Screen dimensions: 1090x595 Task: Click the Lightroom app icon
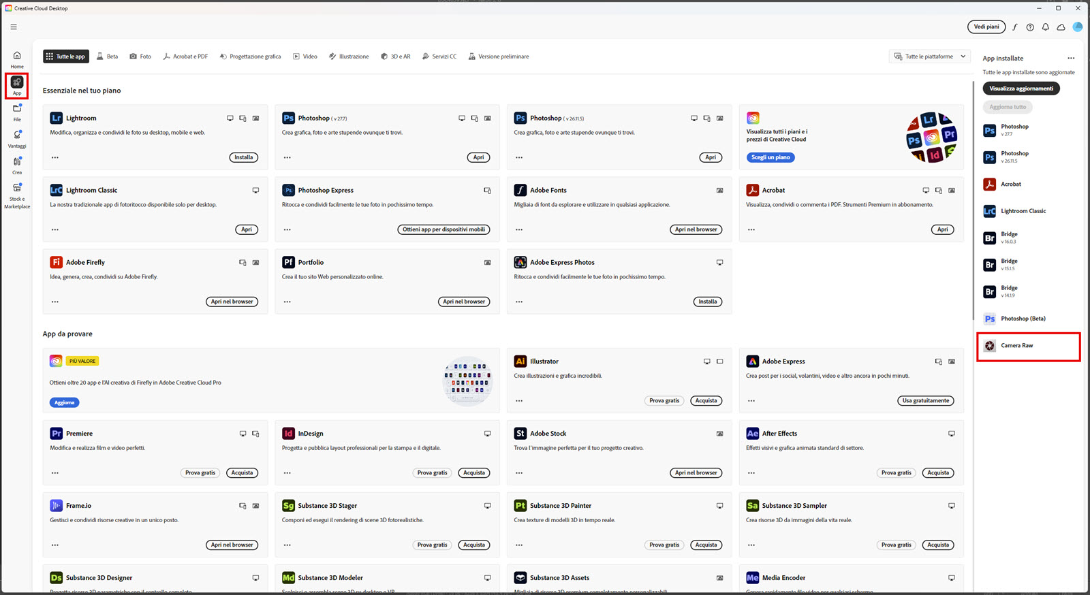(57, 118)
